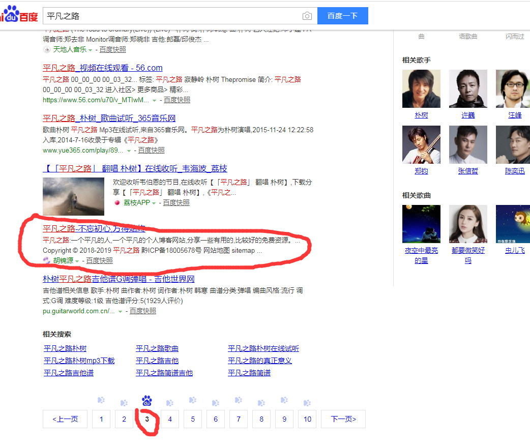Expand dropdown arrow after guitarworld URL
The image size is (530, 445).
(x=121, y=311)
